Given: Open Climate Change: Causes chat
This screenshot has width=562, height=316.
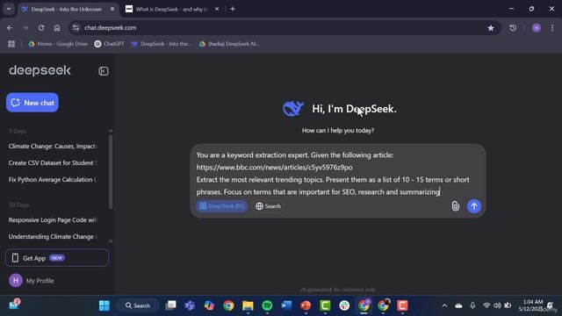Looking at the screenshot, I should click(x=53, y=147).
